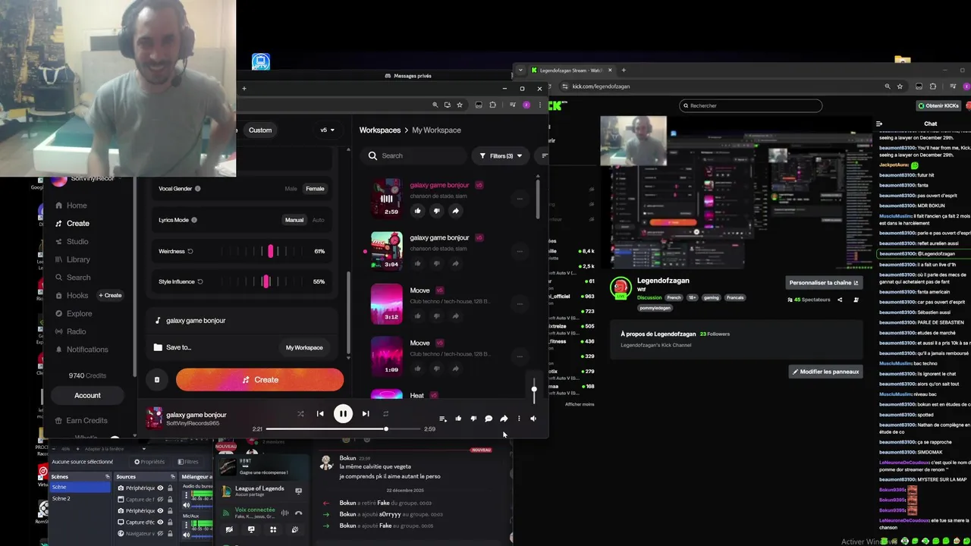Open the play queue icon in player bar
The height and width of the screenshot is (546, 971).
442,419
